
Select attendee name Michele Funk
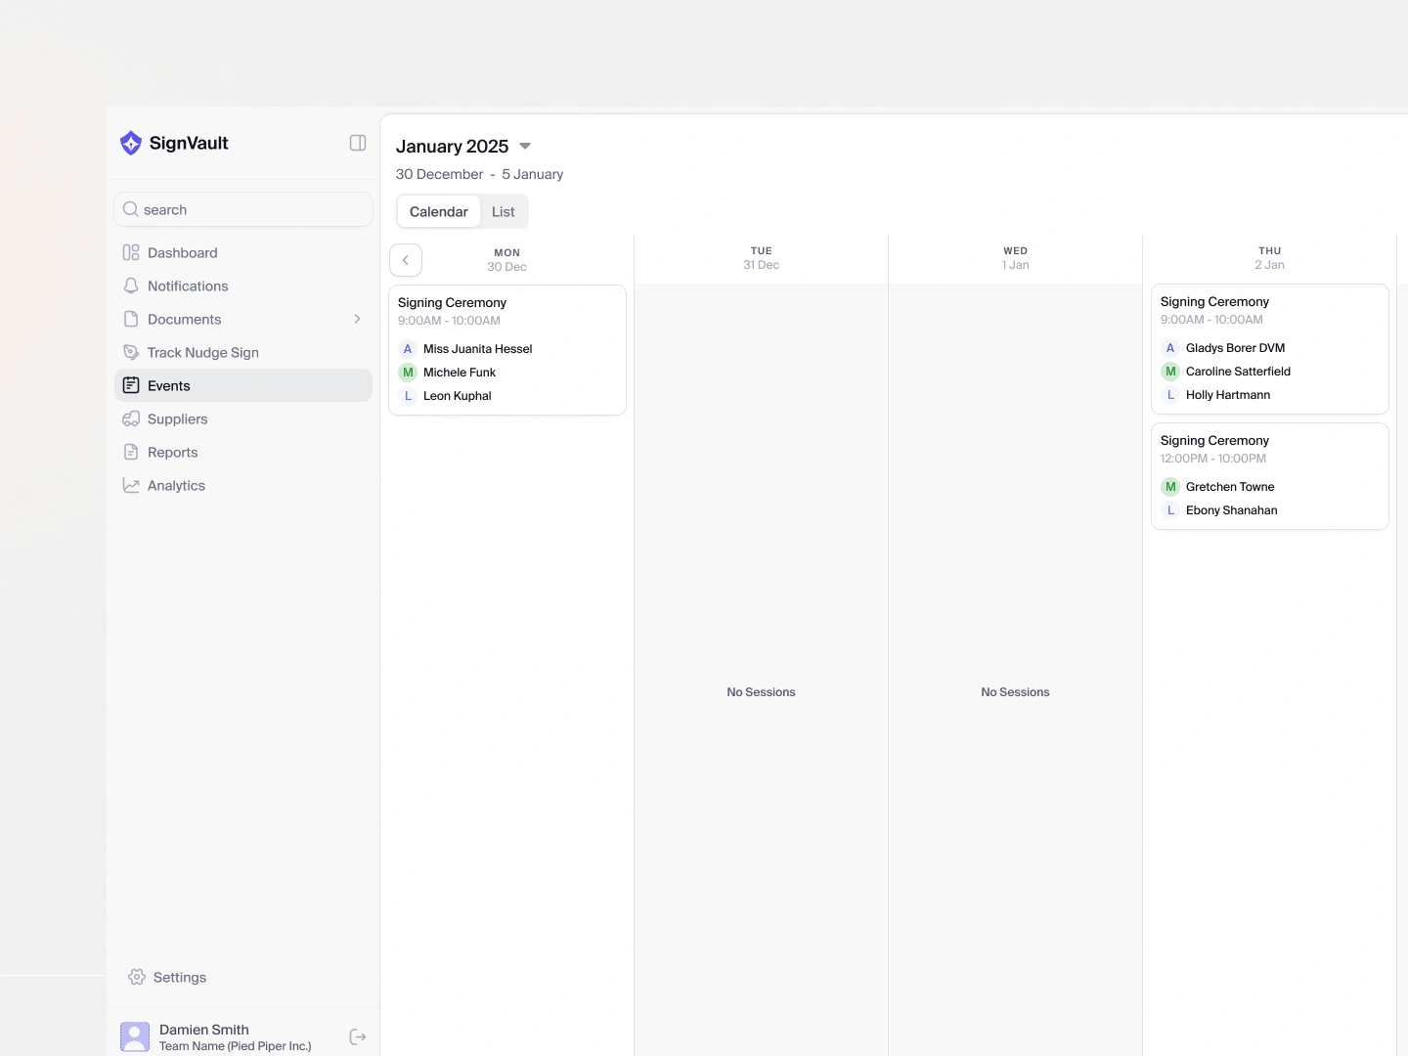click(460, 373)
